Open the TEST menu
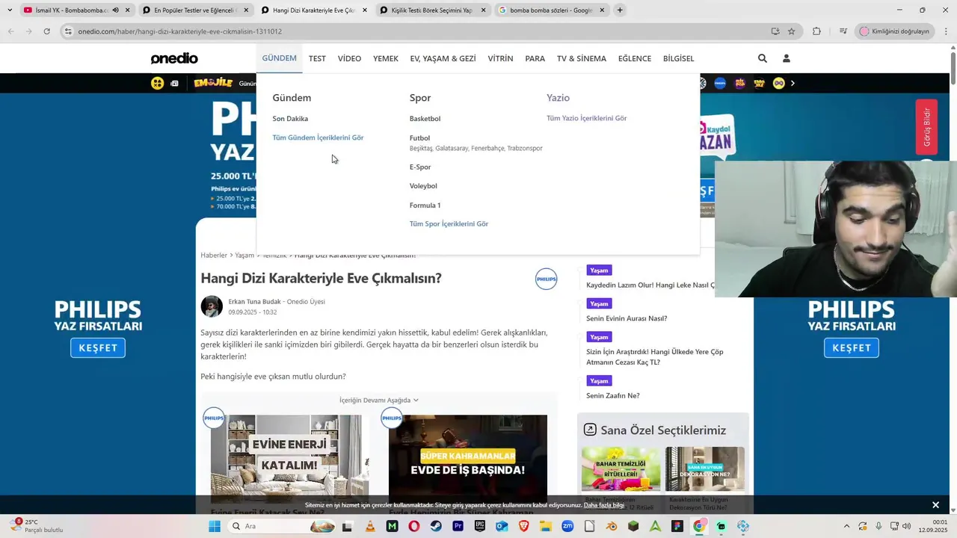 pyautogui.click(x=317, y=58)
